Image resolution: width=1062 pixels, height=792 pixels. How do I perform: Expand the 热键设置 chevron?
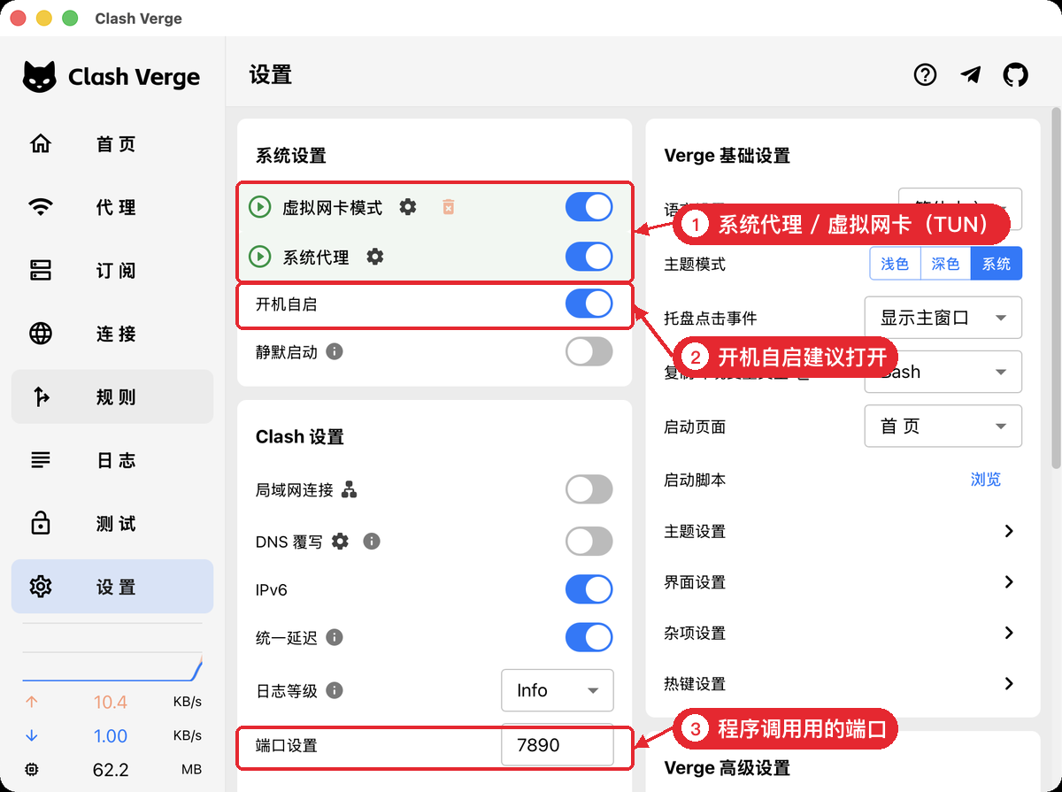click(1009, 684)
